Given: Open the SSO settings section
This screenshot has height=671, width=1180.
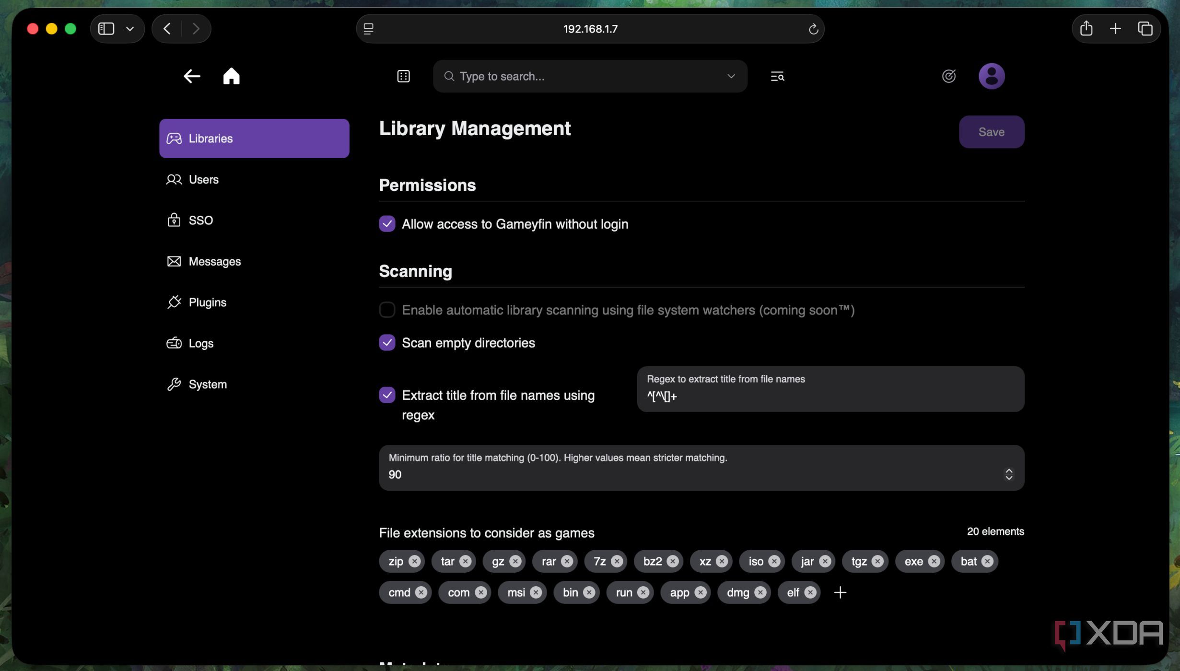Looking at the screenshot, I should (254, 220).
